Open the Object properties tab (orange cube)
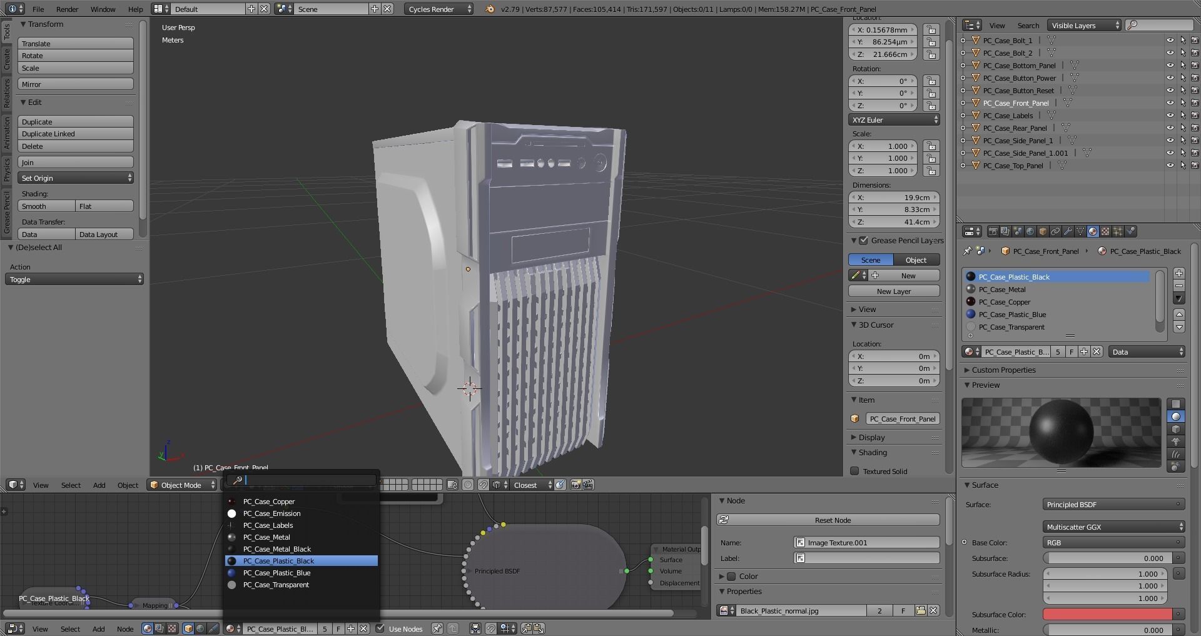 click(1043, 231)
